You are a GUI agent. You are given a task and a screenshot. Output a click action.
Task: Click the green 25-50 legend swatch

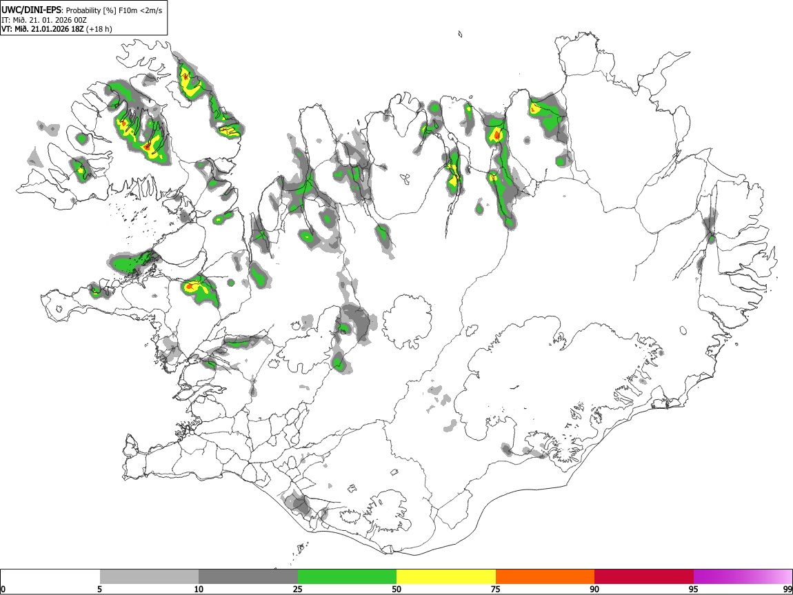[x=347, y=577]
